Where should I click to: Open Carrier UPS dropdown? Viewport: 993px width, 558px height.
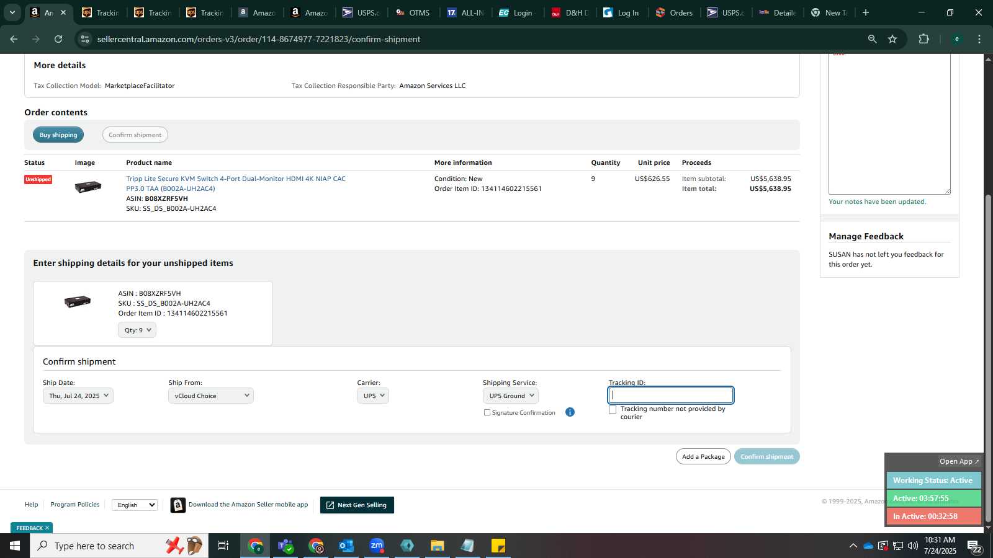(373, 396)
